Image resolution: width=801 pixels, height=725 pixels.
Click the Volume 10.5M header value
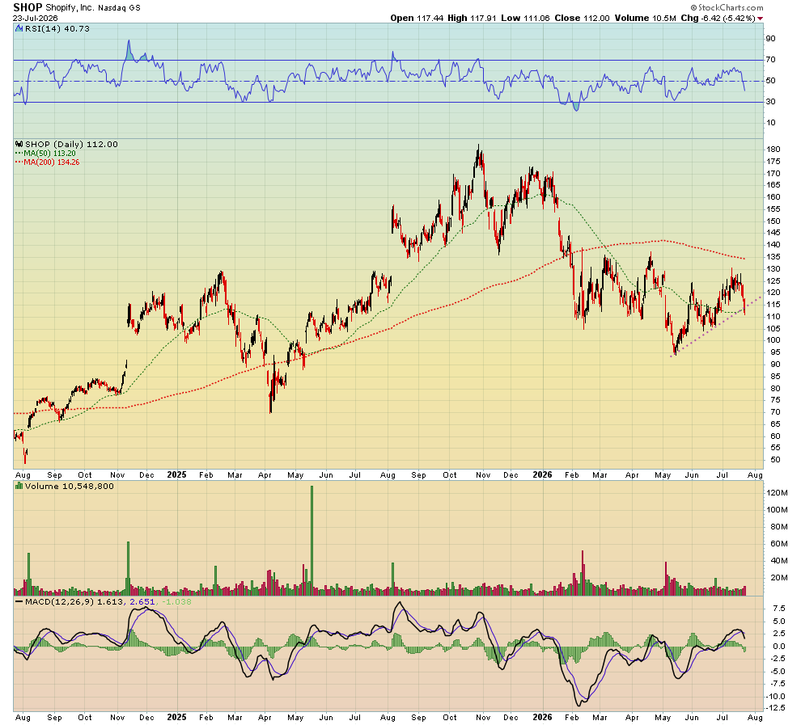(645, 18)
